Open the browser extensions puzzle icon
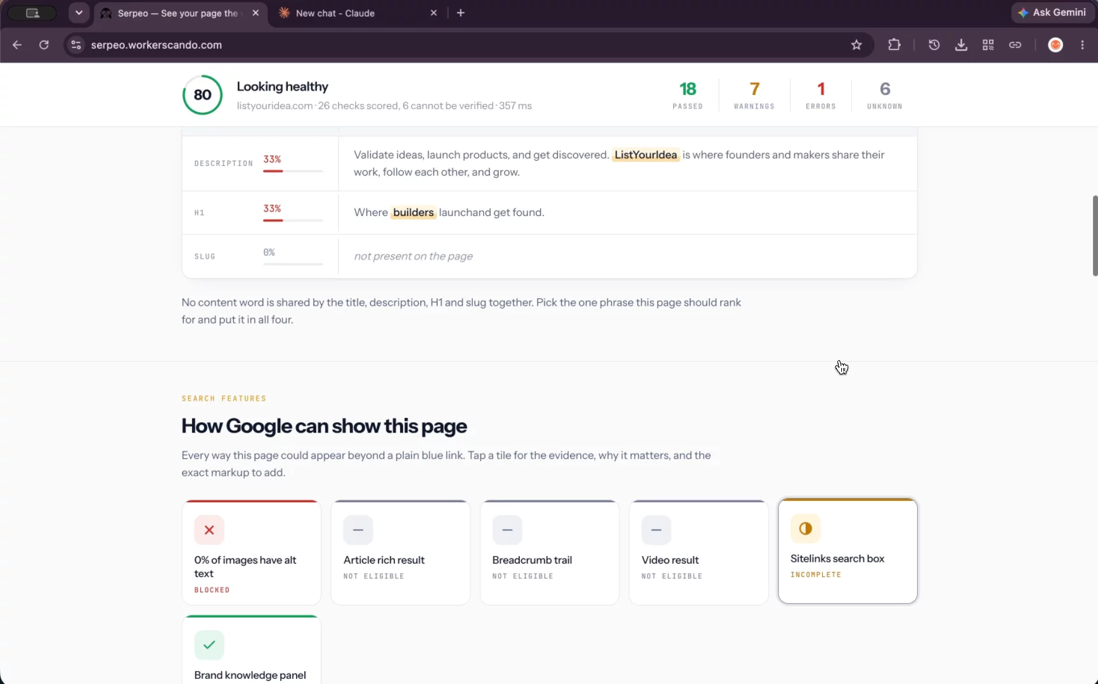Screen dimensions: 1098x684 tap(894, 45)
